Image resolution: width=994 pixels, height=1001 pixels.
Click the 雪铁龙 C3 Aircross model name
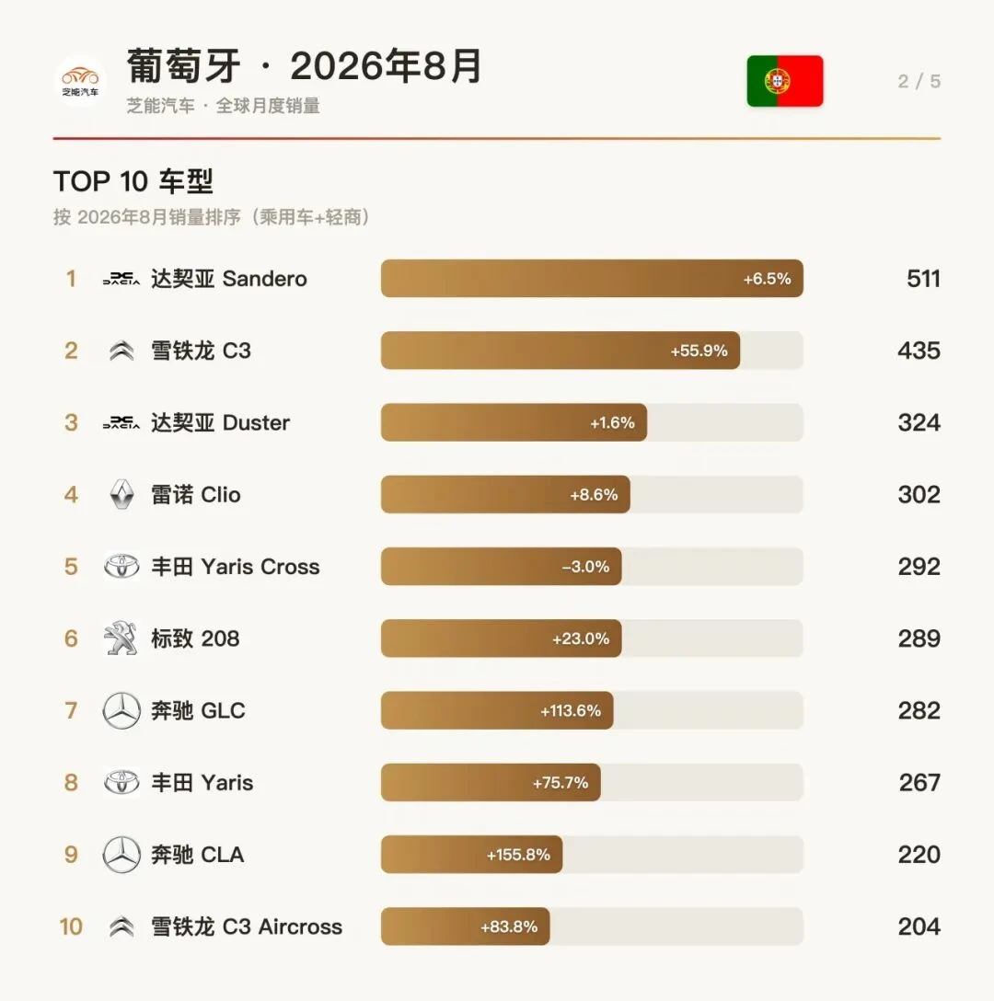pos(247,926)
